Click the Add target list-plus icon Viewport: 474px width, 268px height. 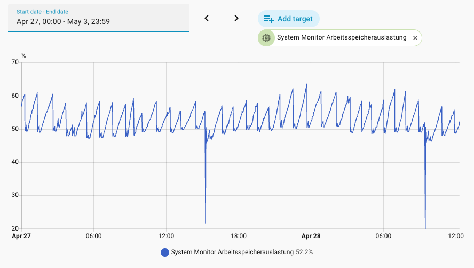[x=268, y=19]
